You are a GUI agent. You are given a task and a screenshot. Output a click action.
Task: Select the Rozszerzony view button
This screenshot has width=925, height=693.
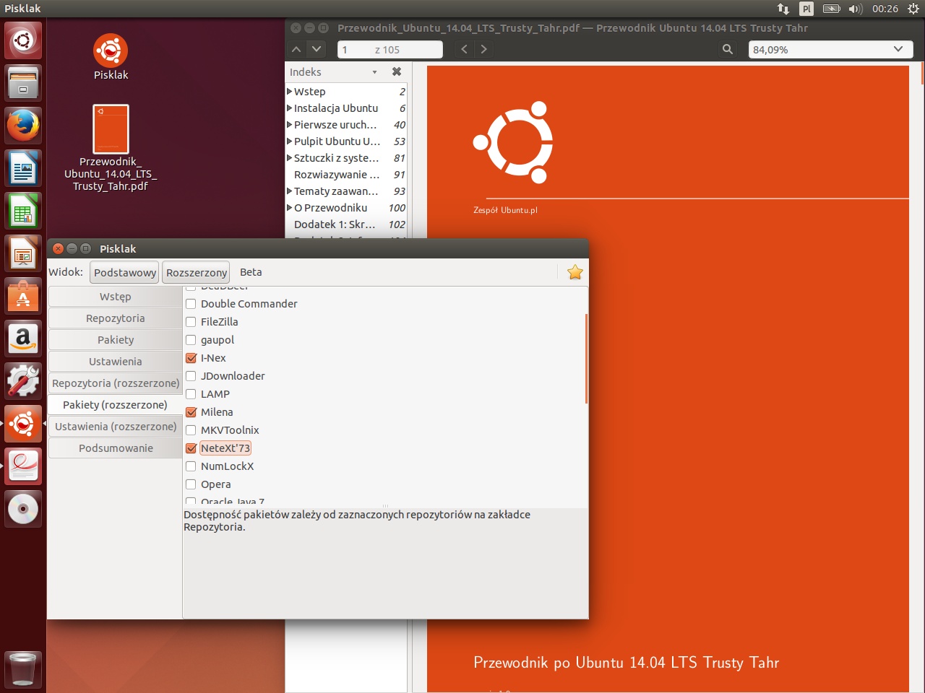pyautogui.click(x=196, y=272)
